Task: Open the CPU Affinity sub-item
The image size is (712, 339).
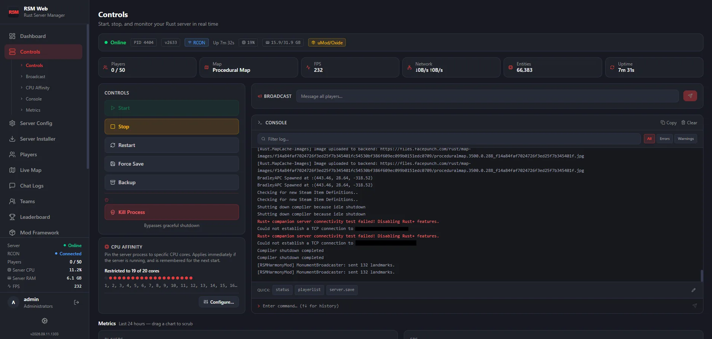Action: coord(38,88)
